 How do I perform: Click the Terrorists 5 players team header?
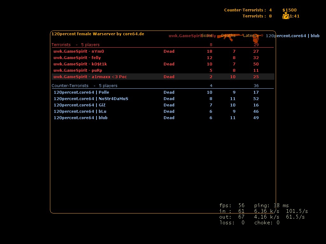pos(75,45)
